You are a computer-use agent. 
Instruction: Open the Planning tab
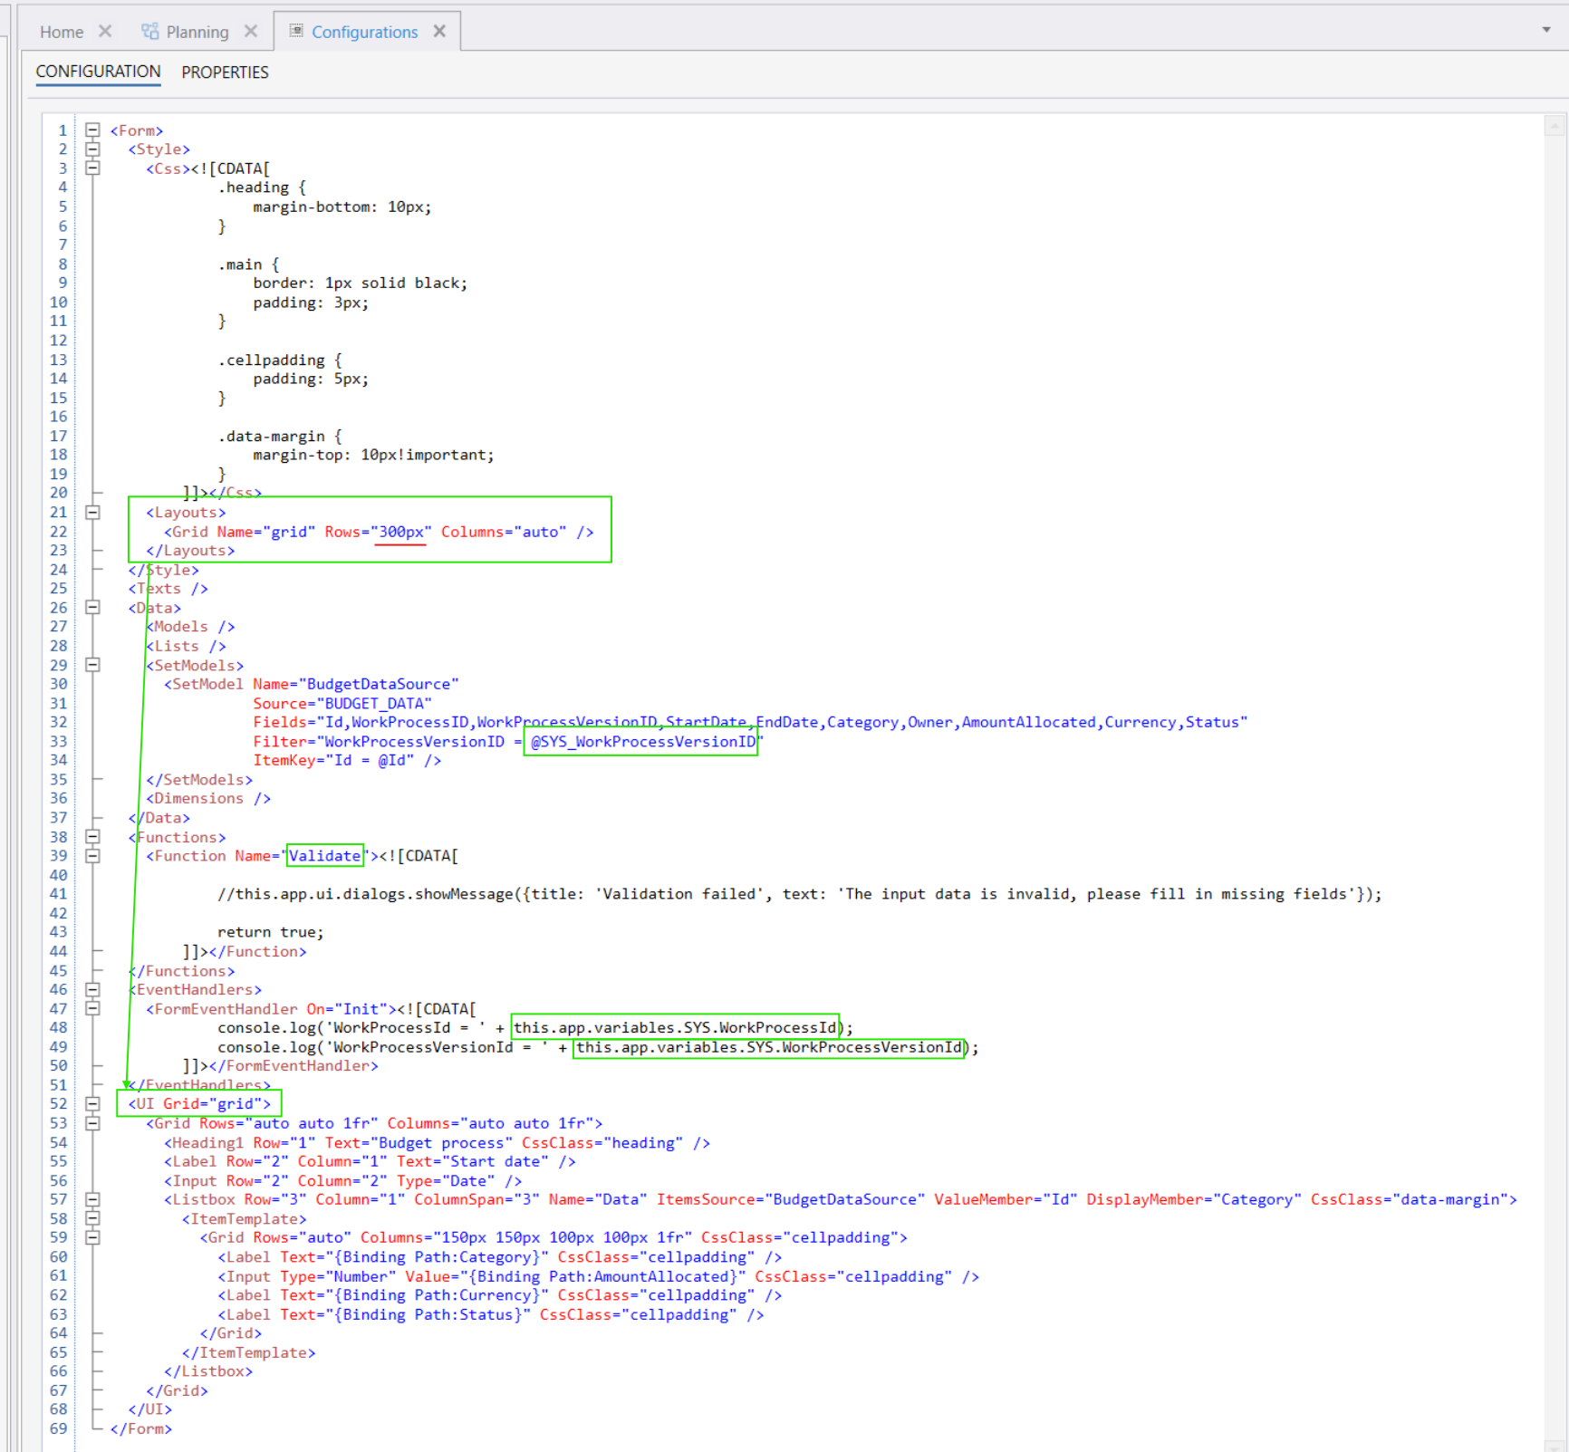(197, 32)
